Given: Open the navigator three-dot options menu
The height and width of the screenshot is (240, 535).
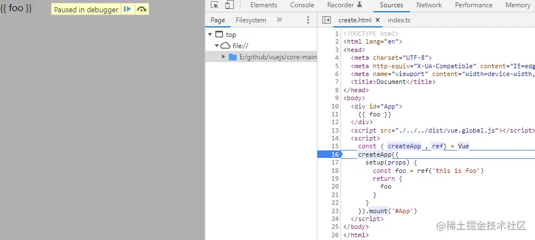Looking at the screenshot, I should pos(308,20).
